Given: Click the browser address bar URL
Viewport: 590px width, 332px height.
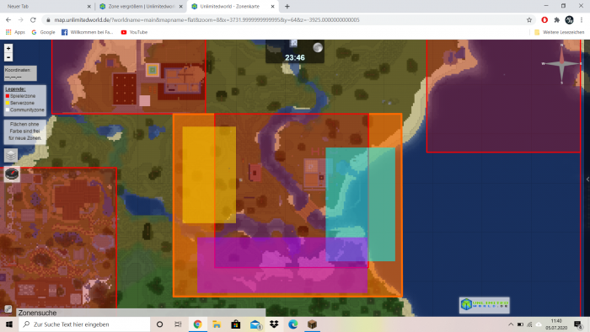Looking at the screenshot, I should coord(206,20).
